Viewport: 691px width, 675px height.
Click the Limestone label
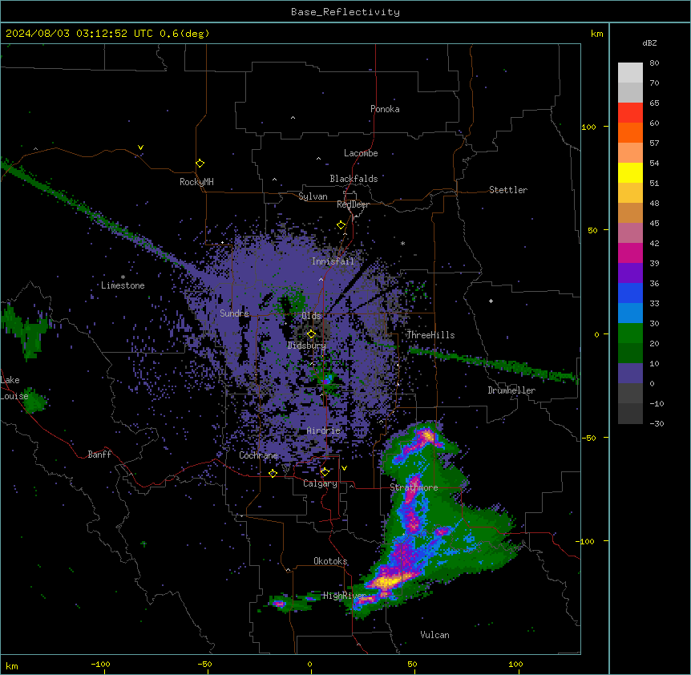123,285
